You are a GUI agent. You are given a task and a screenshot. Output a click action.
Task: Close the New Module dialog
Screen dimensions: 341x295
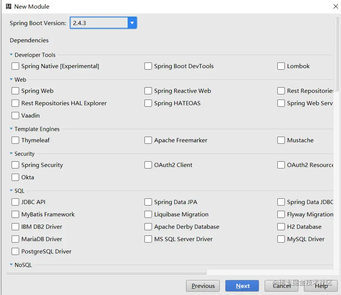click(335, 6)
